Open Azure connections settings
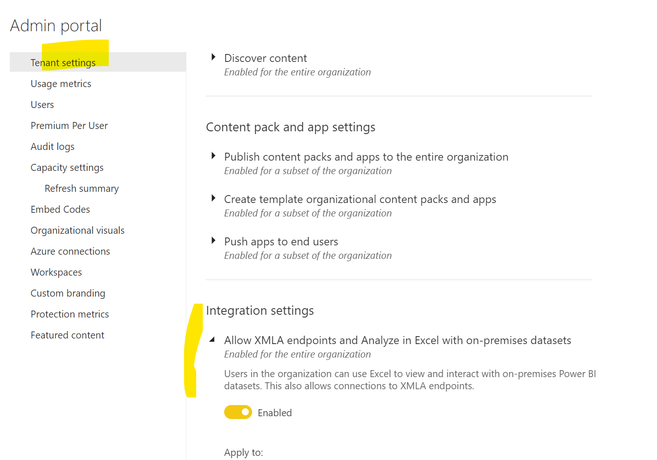The width and height of the screenshot is (657, 460). pos(70,251)
